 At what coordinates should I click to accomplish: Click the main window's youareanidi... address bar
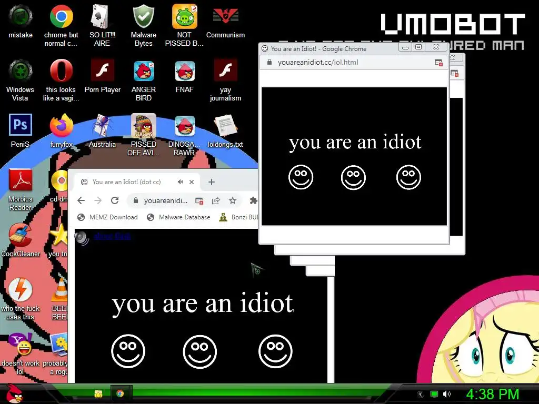coord(166,200)
